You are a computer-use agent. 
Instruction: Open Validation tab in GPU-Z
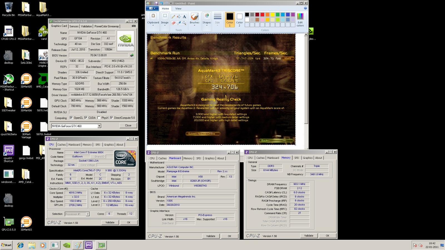(86, 26)
